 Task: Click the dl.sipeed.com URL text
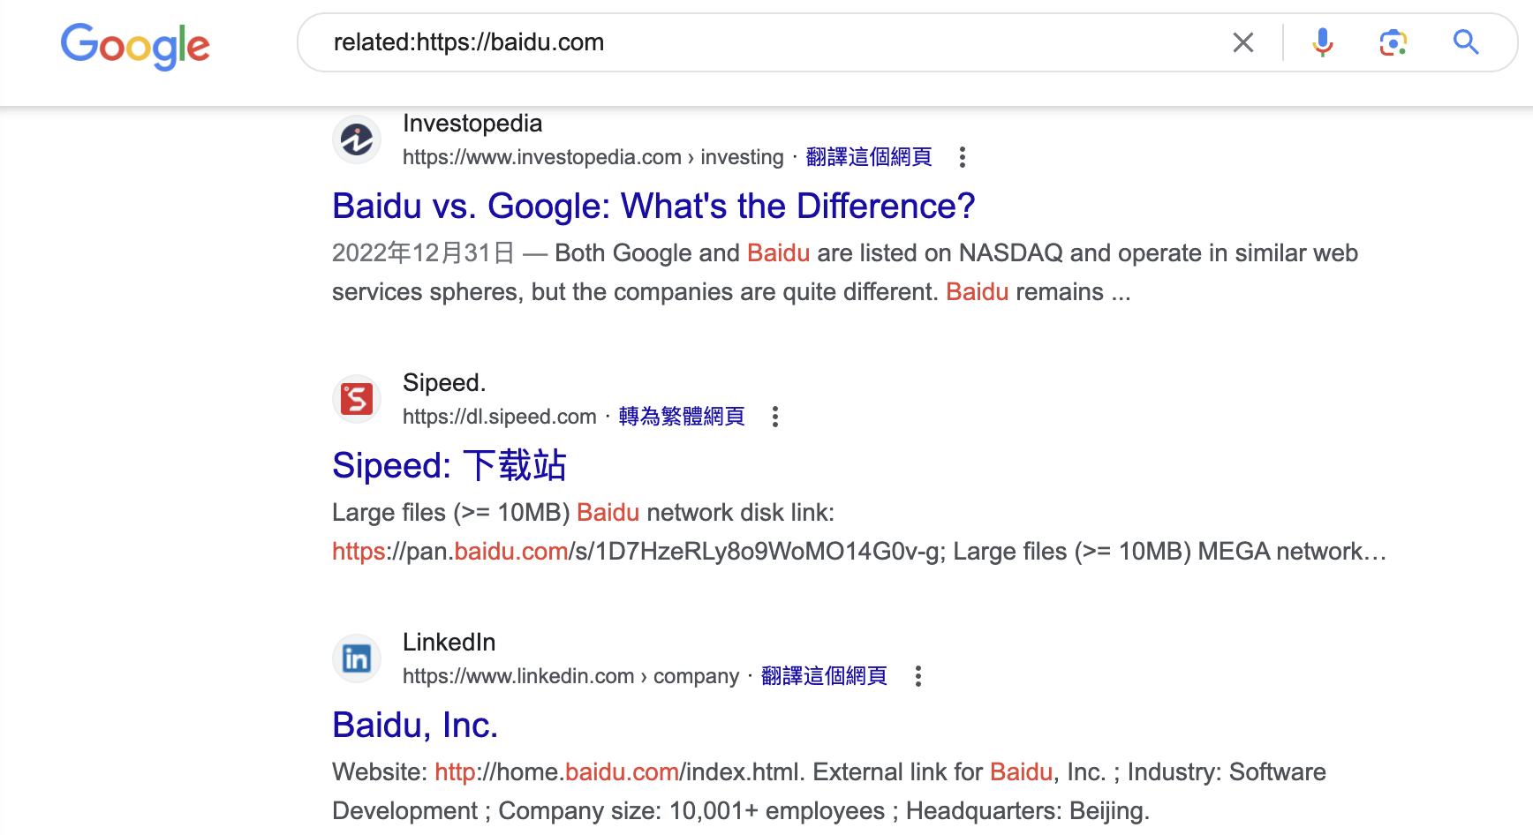pyautogui.click(x=499, y=417)
